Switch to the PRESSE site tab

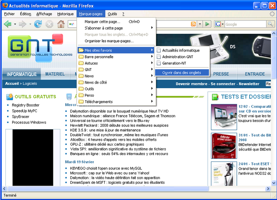pos(221,74)
